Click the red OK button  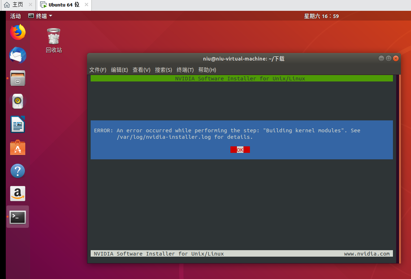click(x=240, y=150)
